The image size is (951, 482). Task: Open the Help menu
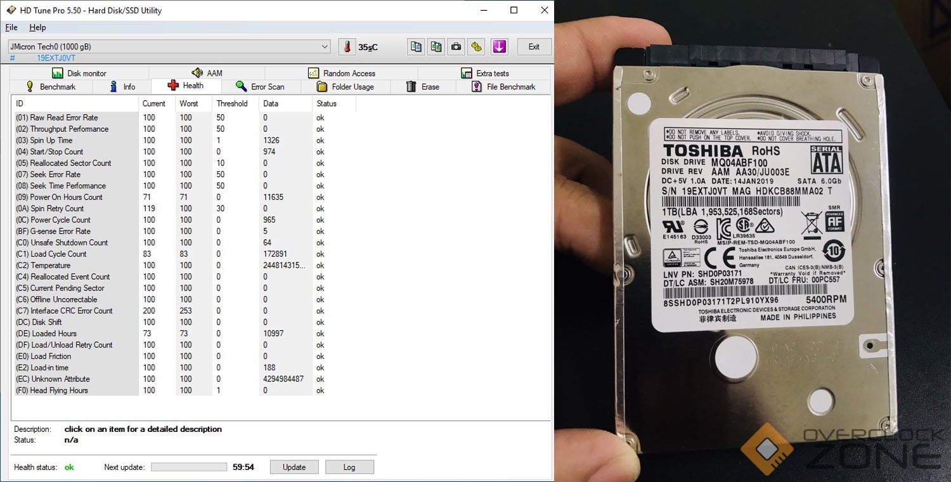pyautogui.click(x=37, y=27)
